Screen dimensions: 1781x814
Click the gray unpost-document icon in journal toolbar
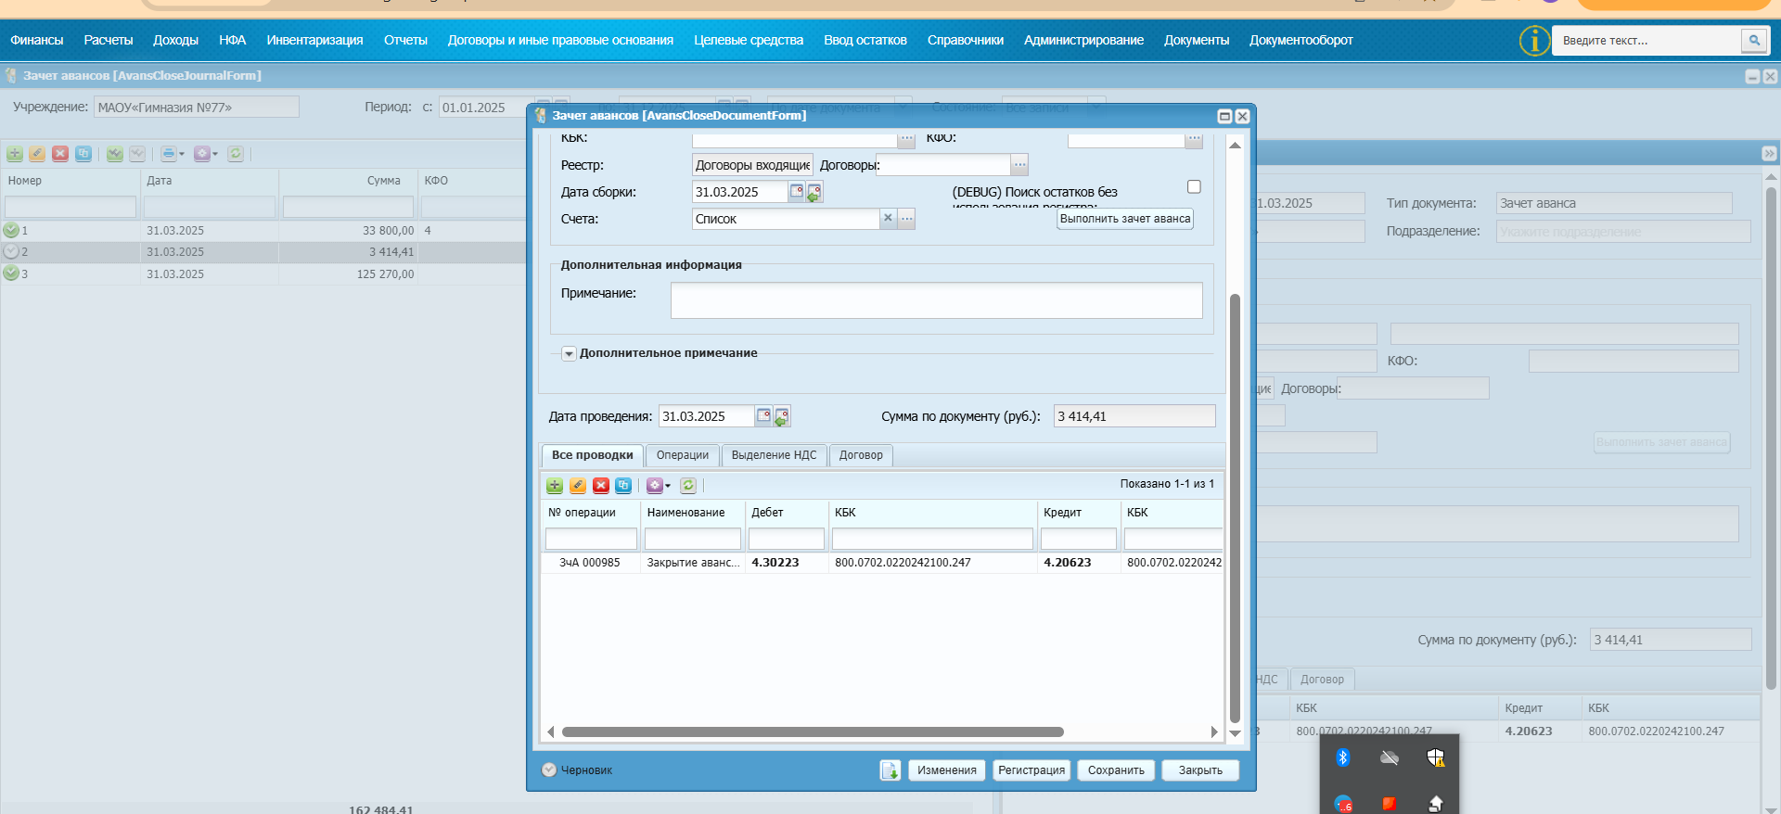[137, 154]
